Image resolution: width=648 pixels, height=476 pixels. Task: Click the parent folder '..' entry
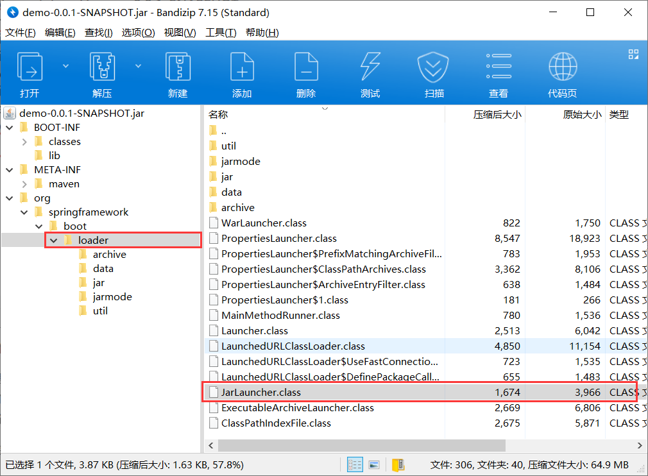coord(223,131)
